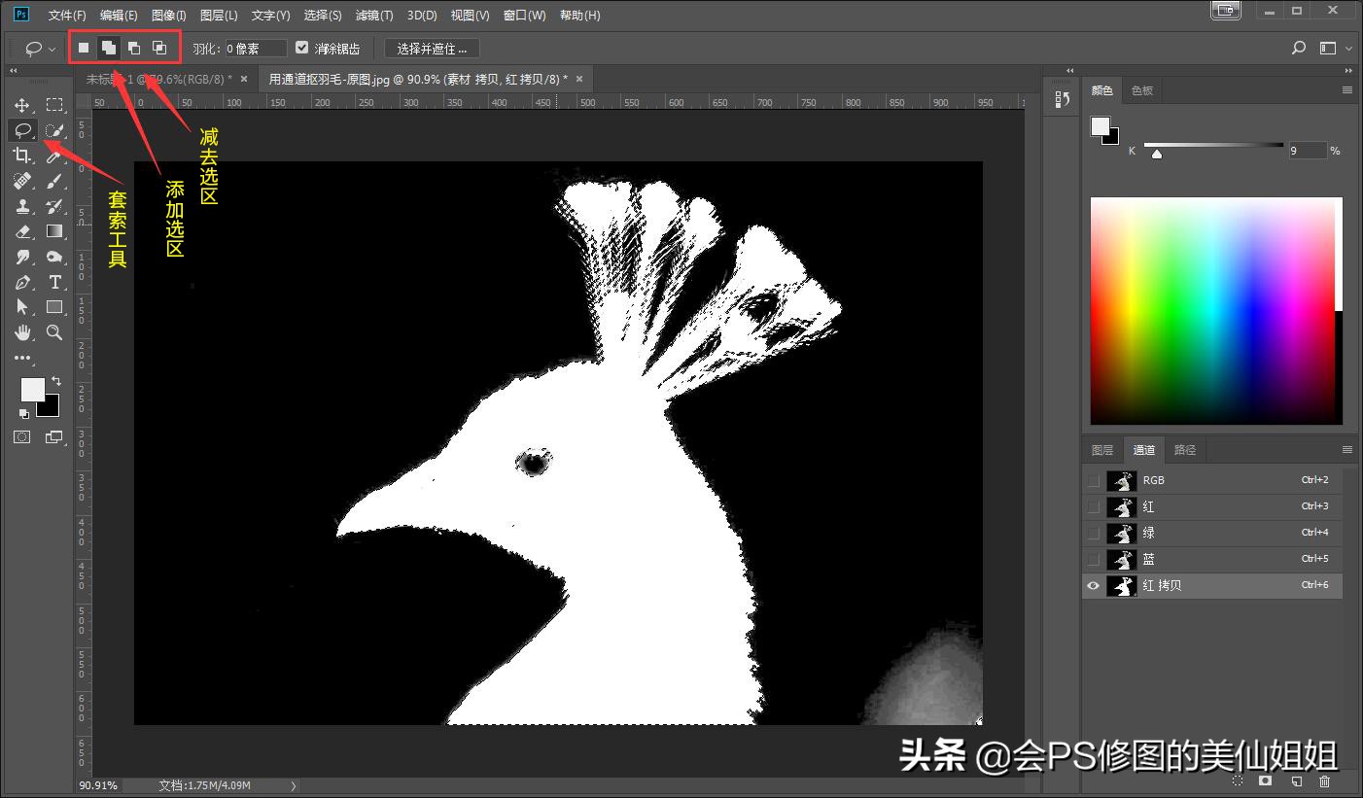
Task: Pick the Horizontal Type tool
Action: (x=55, y=282)
